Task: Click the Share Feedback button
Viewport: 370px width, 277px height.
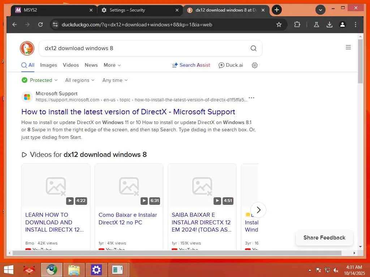Action: coord(324,238)
